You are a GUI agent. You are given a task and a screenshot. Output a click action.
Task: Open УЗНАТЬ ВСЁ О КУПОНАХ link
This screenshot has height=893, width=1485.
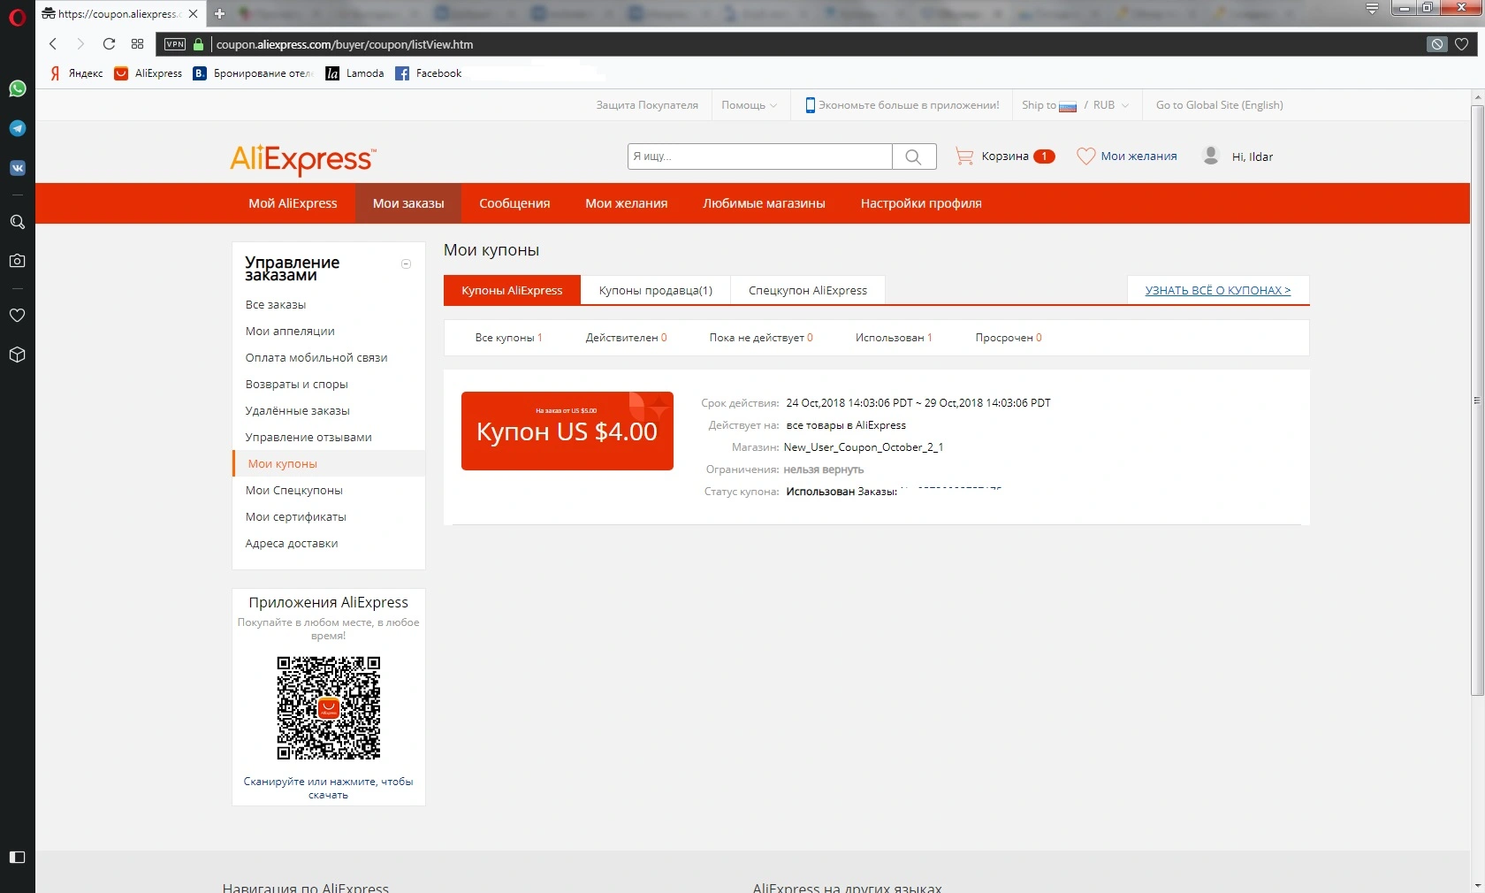click(1218, 290)
